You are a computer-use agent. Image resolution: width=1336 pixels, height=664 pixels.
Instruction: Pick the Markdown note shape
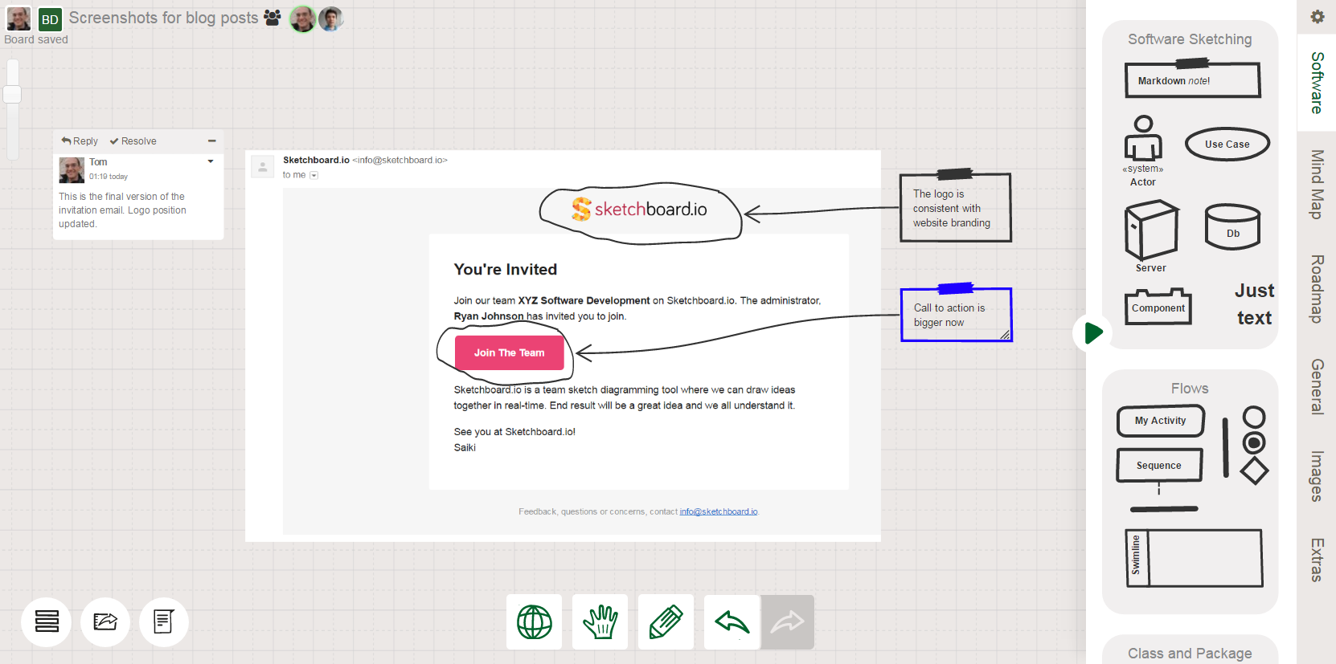pos(1192,79)
